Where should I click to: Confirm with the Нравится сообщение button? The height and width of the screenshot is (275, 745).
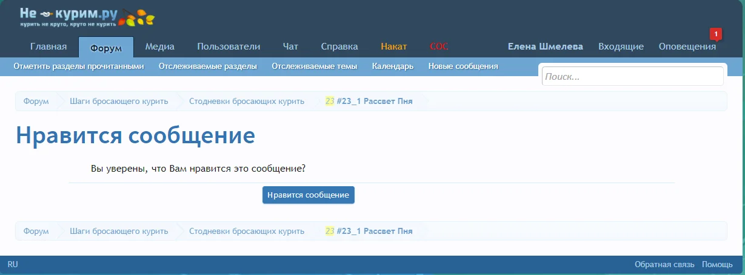click(309, 195)
